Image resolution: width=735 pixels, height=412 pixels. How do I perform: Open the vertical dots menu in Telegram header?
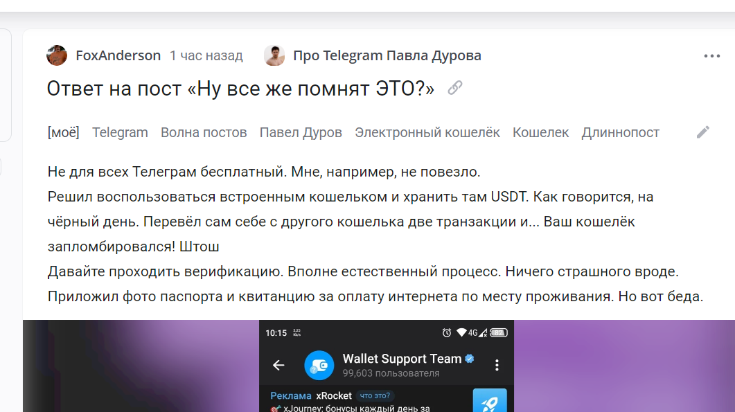coord(497,365)
